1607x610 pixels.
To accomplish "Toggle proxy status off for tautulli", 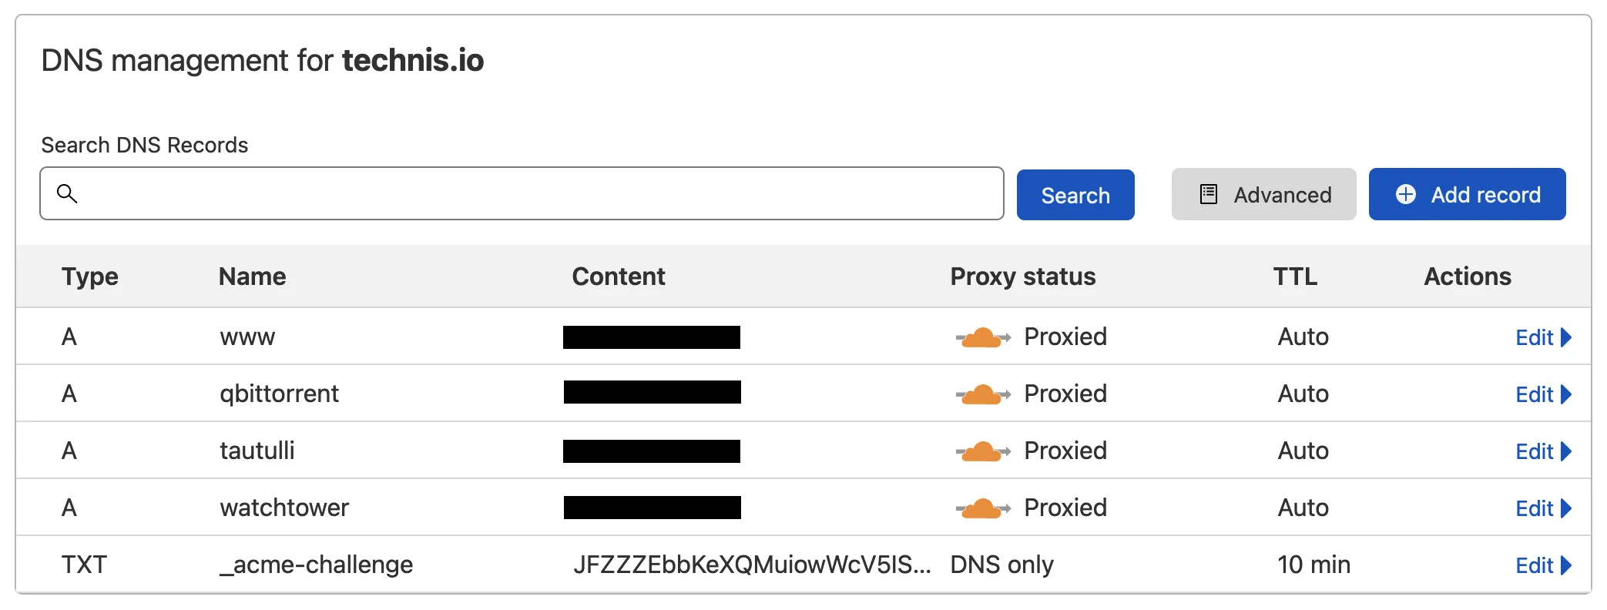I will point(981,451).
